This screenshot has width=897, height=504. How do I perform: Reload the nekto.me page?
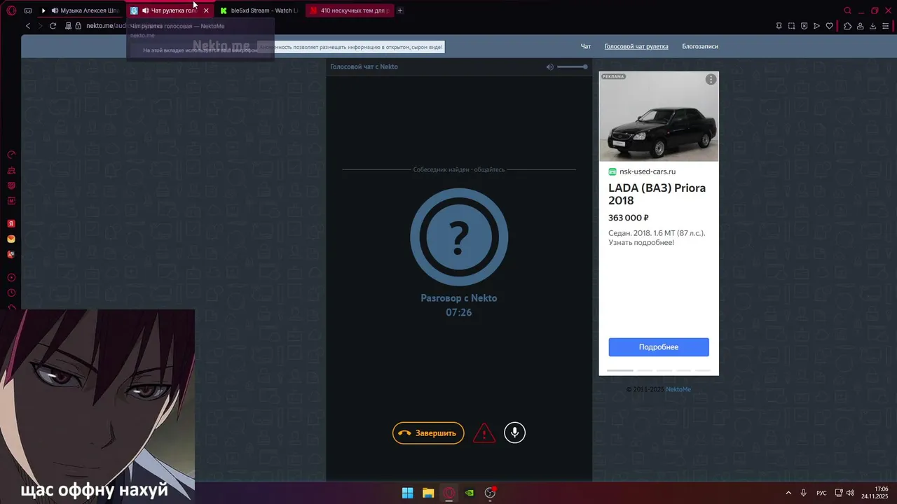coord(53,26)
